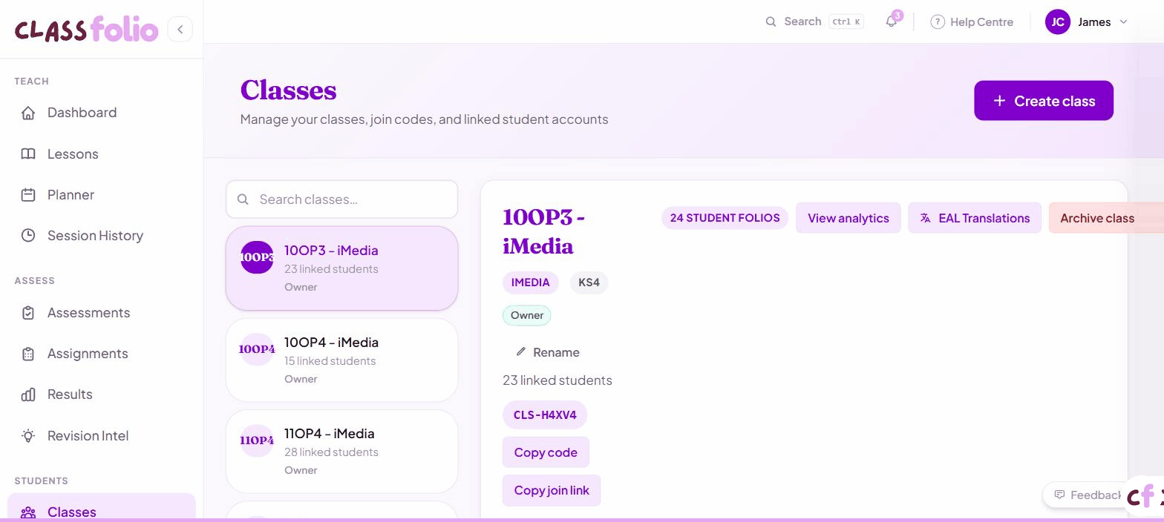This screenshot has height=522, width=1164.
Task: Select the 10OP4 – iMedia class card
Action: point(342,360)
